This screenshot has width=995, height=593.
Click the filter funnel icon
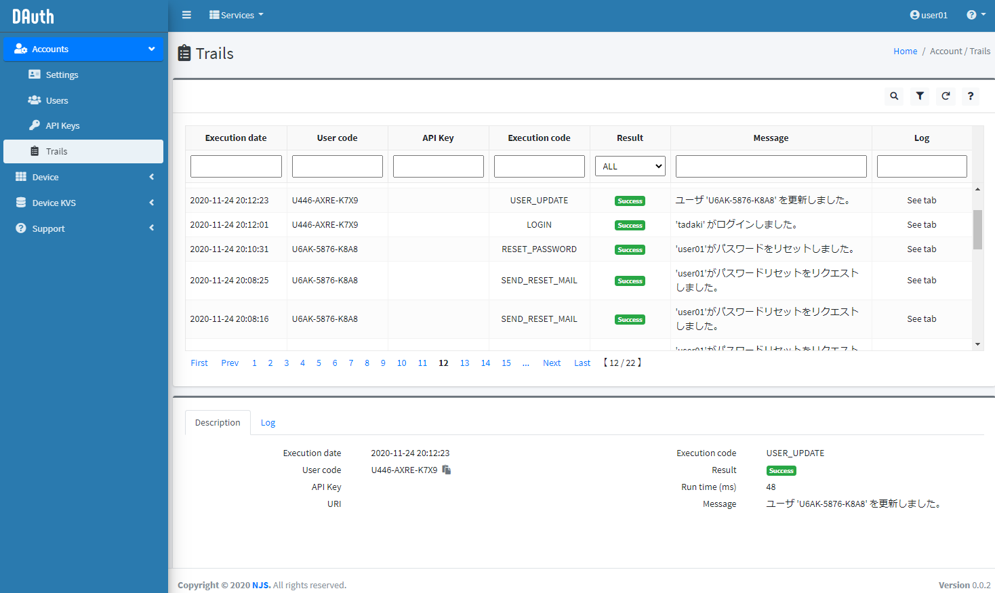920,96
